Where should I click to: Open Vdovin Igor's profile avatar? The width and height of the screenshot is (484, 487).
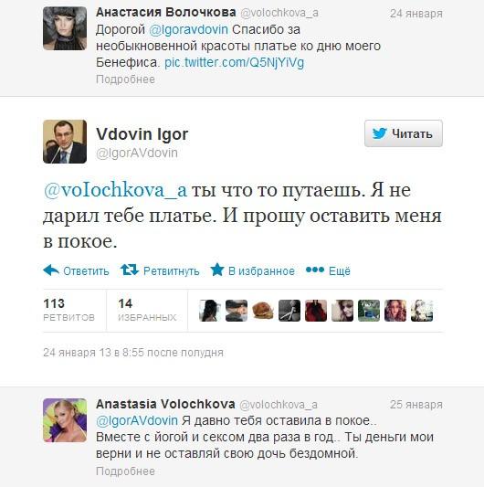tap(65, 142)
